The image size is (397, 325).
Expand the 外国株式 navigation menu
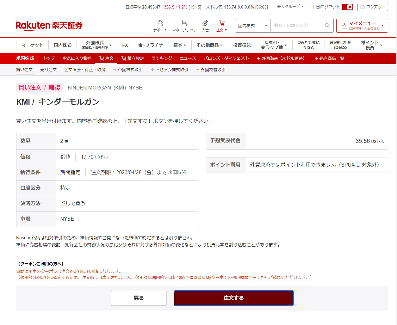tap(96, 45)
